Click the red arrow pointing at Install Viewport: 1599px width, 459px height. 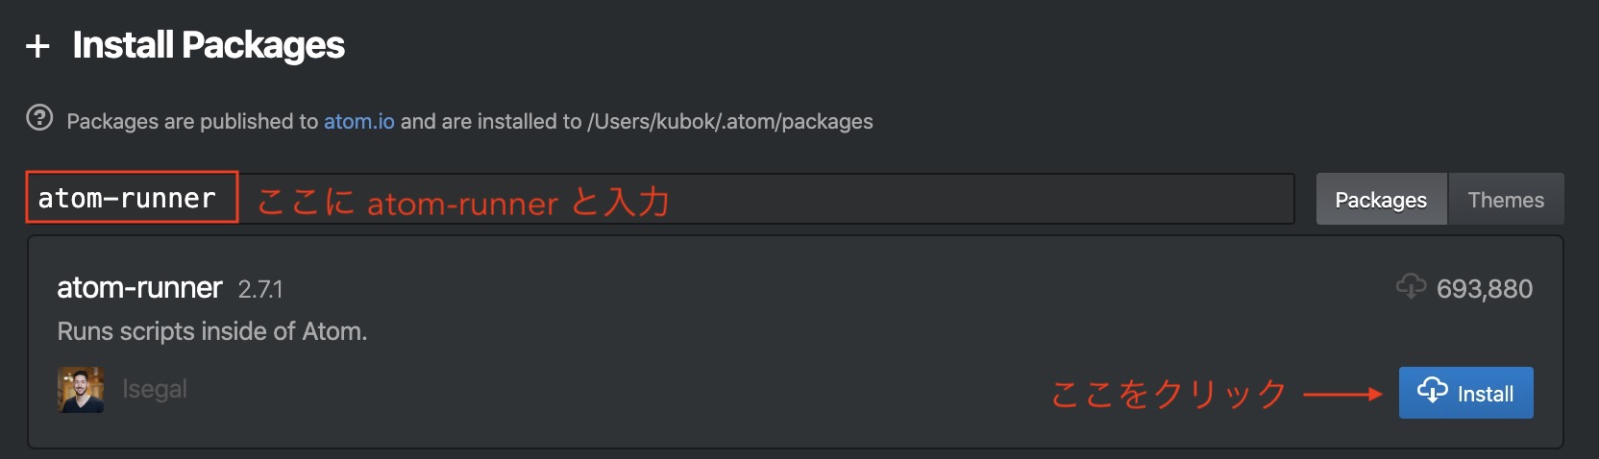point(1342,394)
